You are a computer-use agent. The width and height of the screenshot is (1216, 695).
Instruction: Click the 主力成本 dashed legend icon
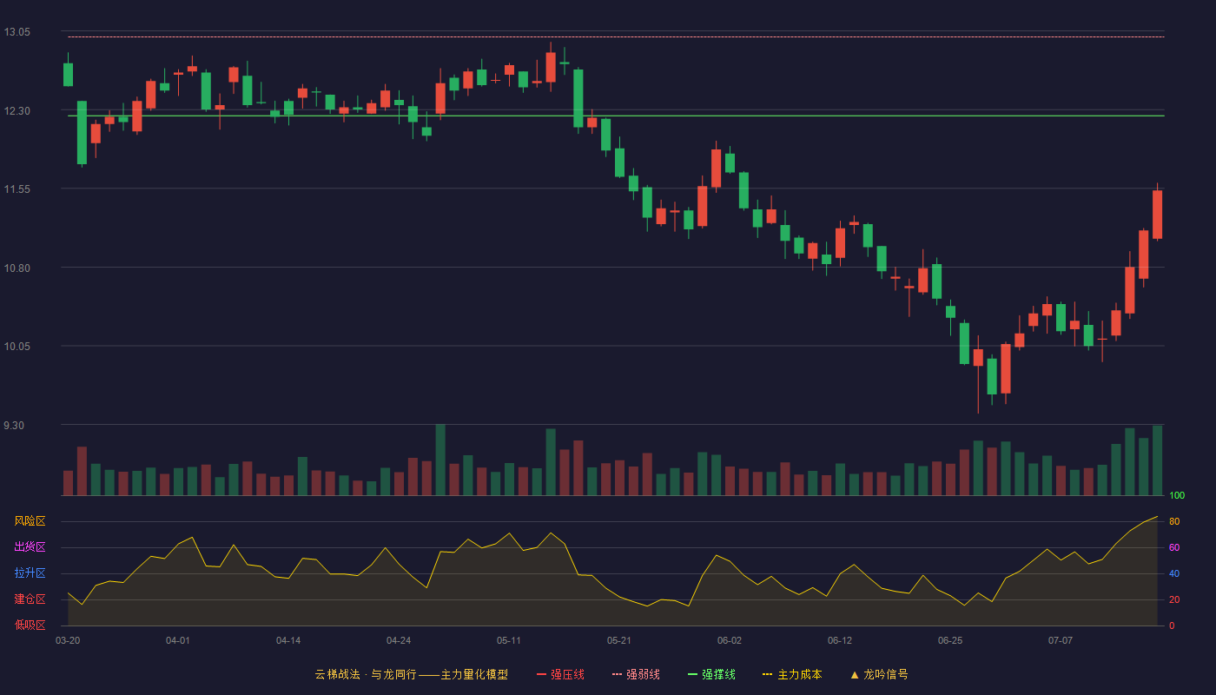[x=768, y=674]
